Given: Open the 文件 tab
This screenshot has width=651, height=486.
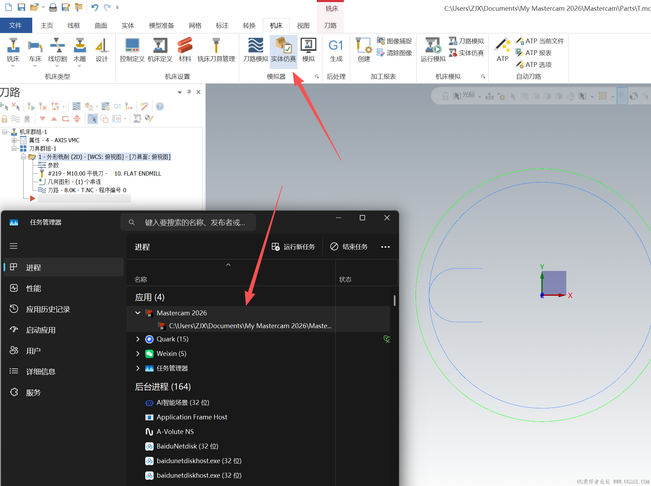Looking at the screenshot, I should (16, 25).
